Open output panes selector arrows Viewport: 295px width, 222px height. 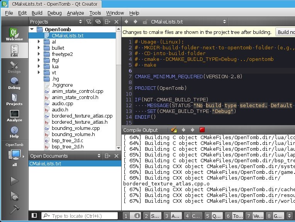(x=289, y=216)
